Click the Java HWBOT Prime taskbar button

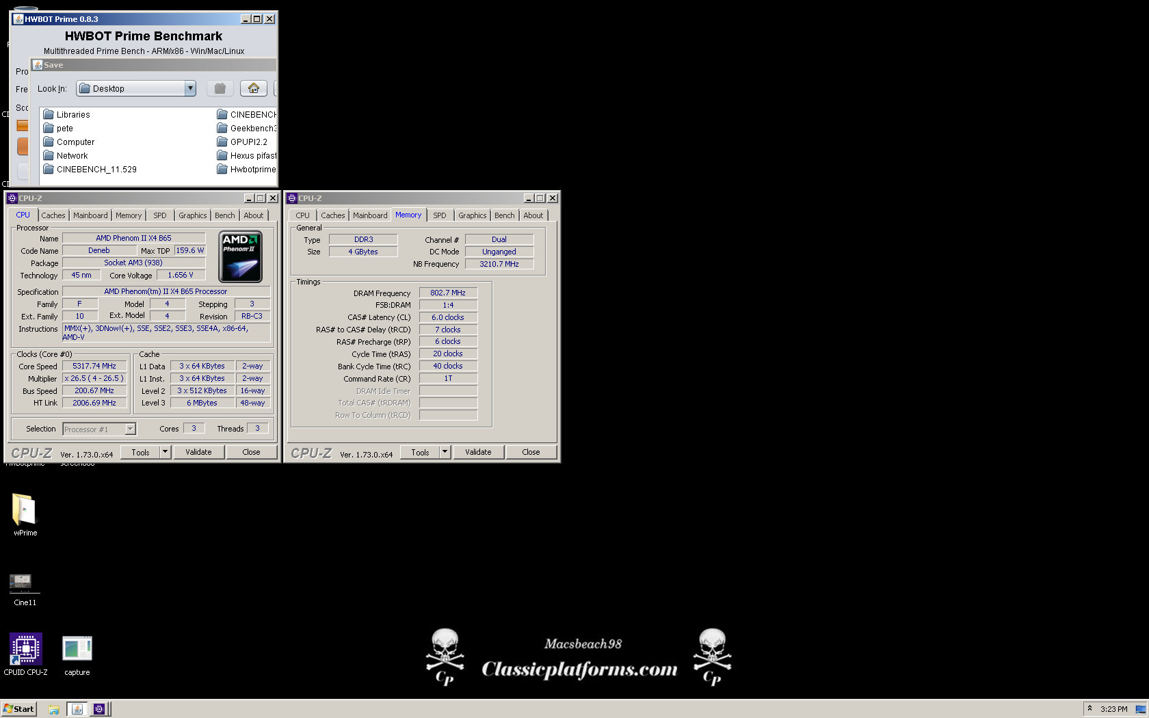click(x=77, y=709)
